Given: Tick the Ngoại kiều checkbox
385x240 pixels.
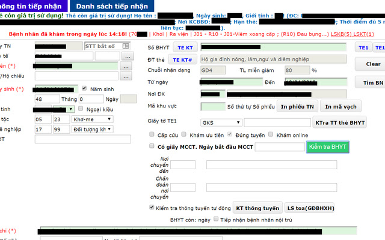Looking at the screenshot, I should (x=81, y=109).
